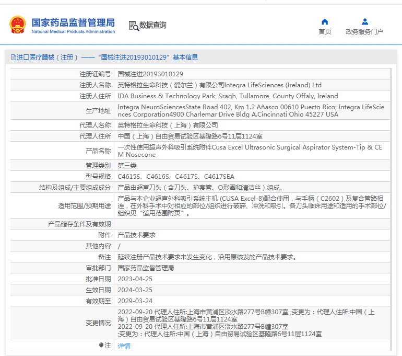Select registration number 国械注进20193010129 cell
This screenshot has height=356, width=402.
[x=150, y=74]
